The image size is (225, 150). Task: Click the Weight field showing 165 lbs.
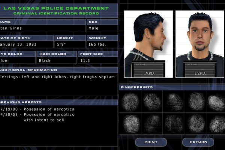point(102,45)
